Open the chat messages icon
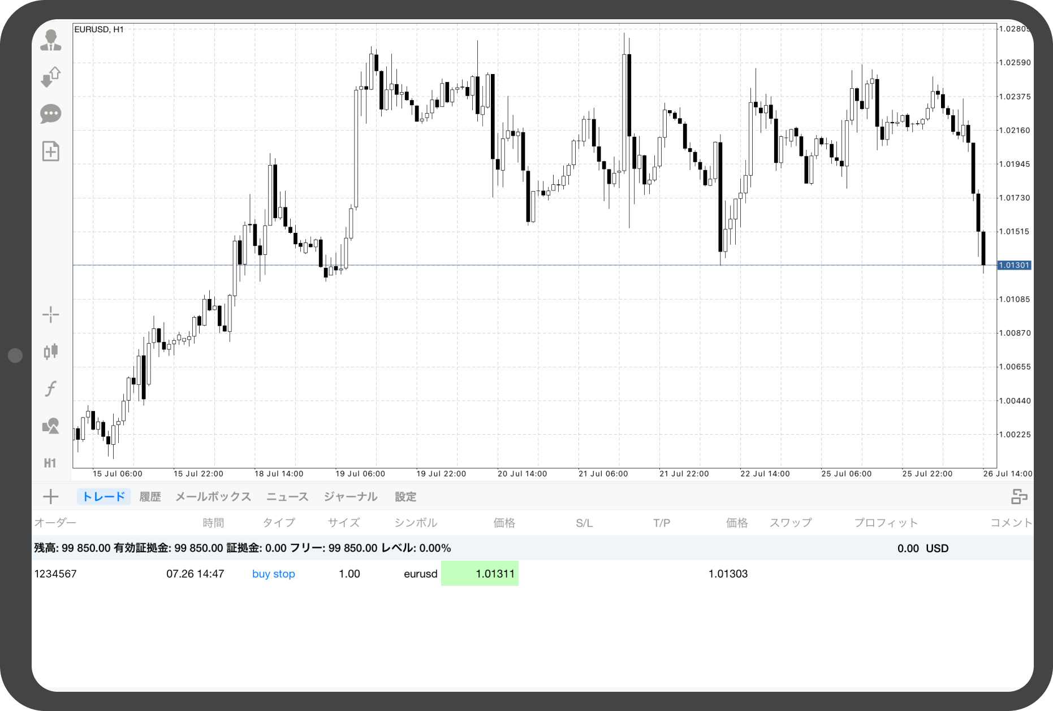 coord(51,114)
